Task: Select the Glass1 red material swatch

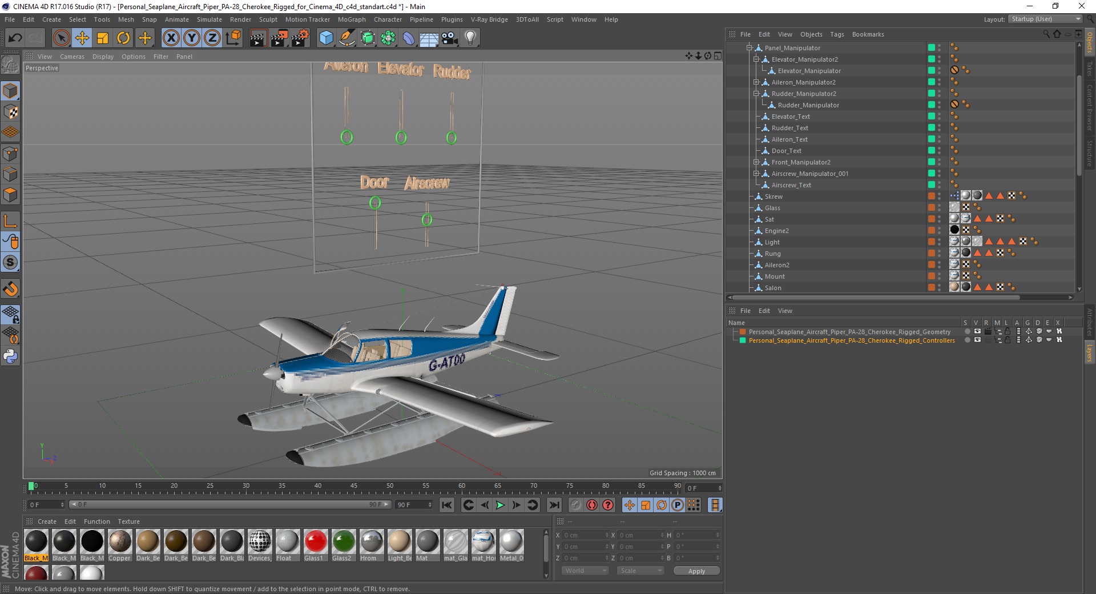Action: click(x=316, y=545)
